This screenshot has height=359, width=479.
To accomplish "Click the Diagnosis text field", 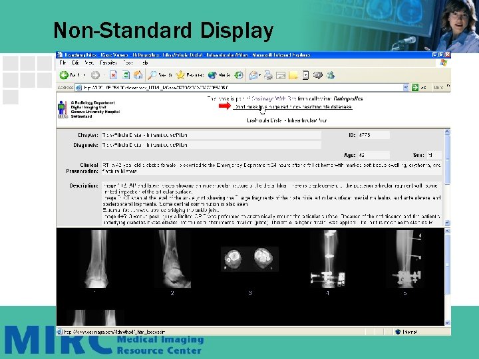I will pyautogui.click(x=212, y=145).
